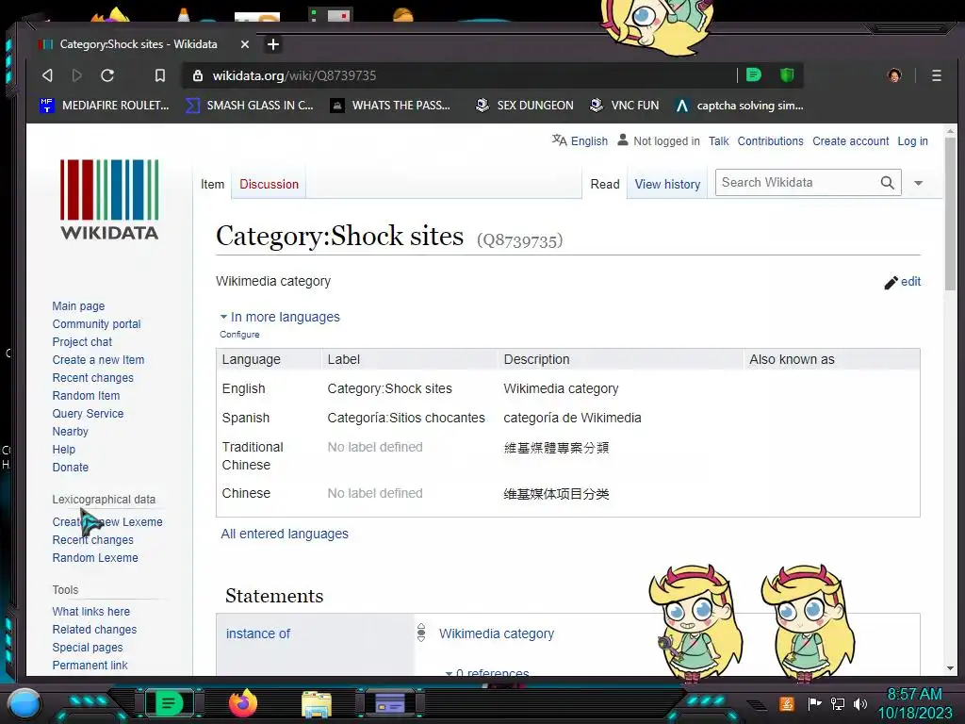Open the View history tab
The width and height of the screenshot is (965, 724).
pos(668,184)
